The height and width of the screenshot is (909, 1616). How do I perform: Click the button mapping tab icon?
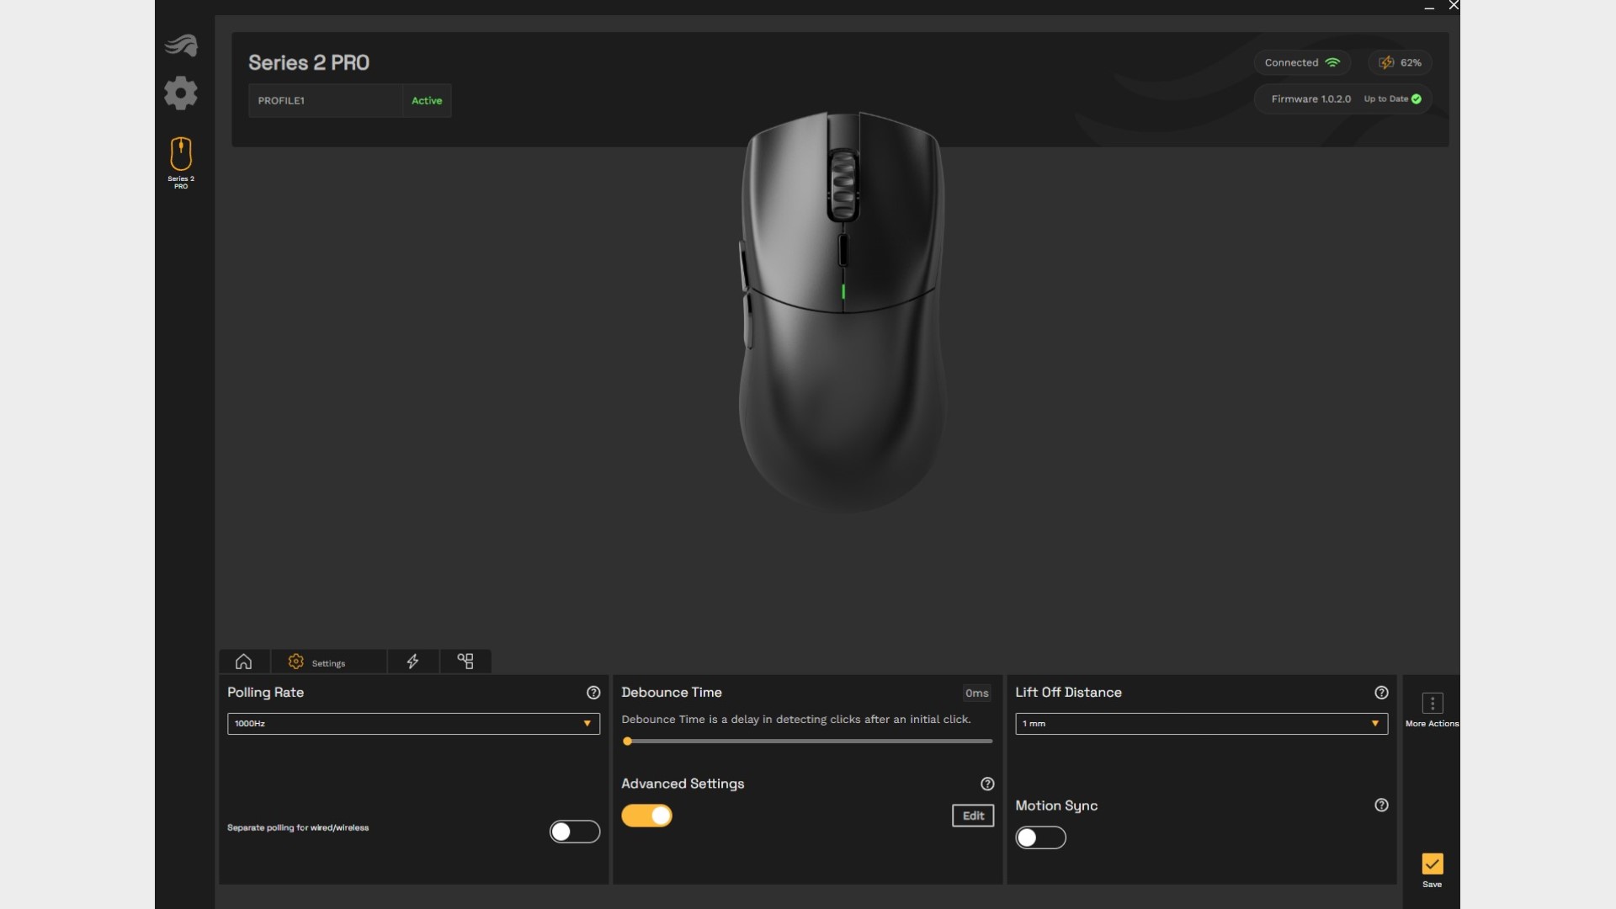click(466, 662)
